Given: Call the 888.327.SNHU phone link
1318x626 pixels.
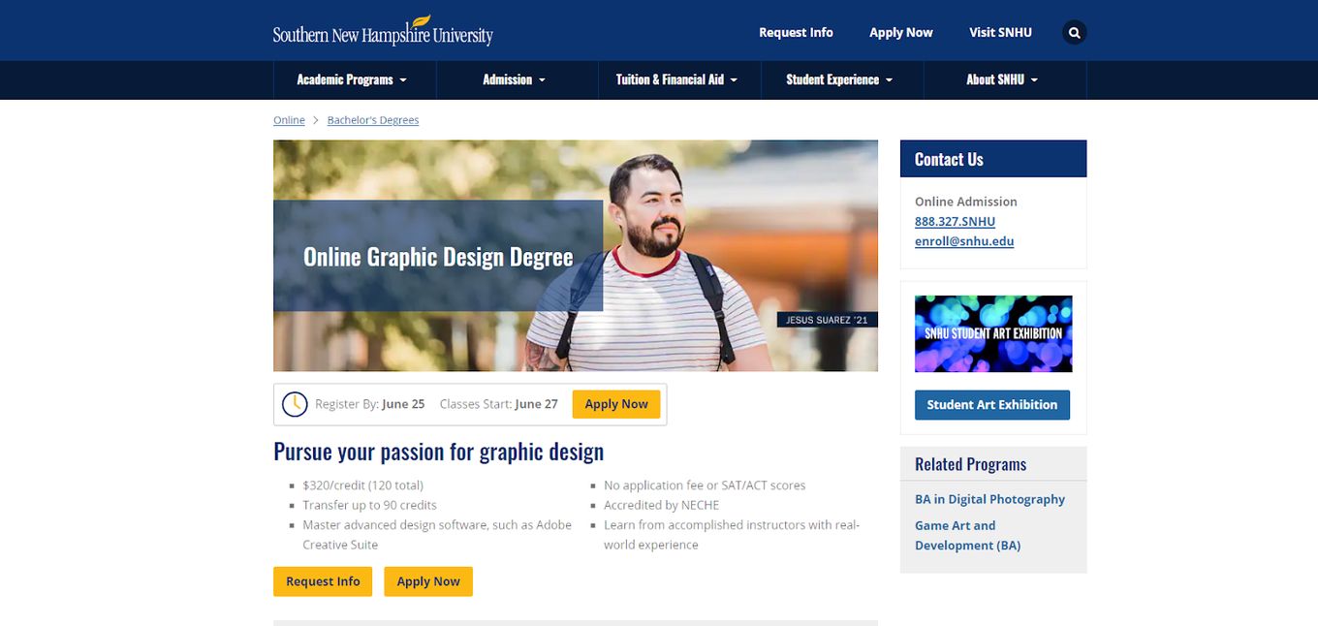Looking at the screenshot, I should (955, 222).
